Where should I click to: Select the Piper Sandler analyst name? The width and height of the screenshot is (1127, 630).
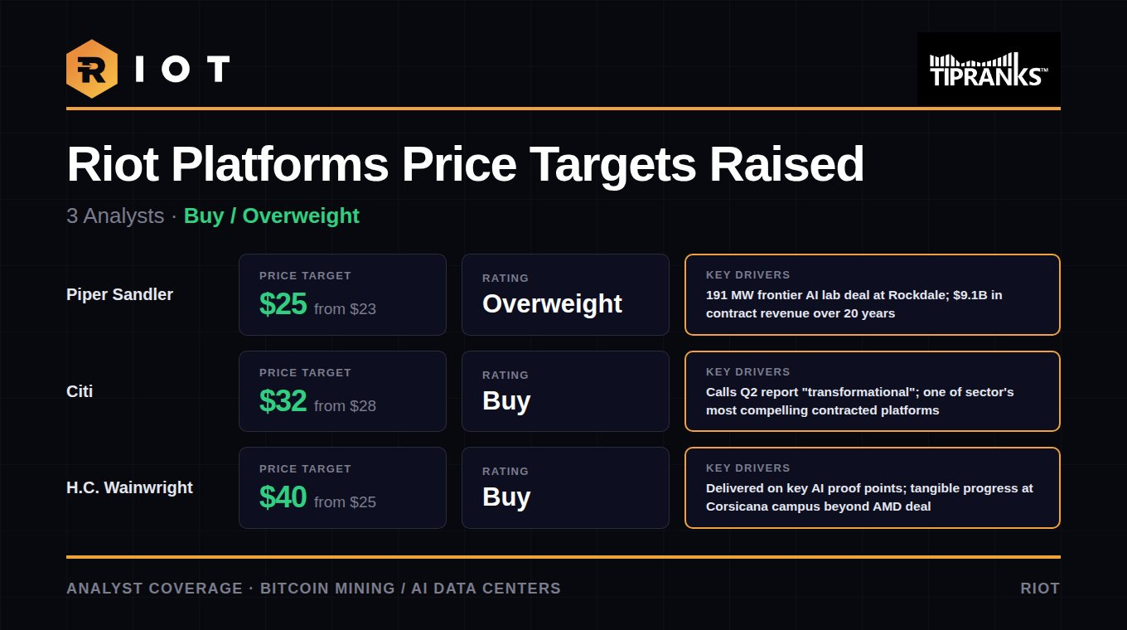click(x=119, y=294)
